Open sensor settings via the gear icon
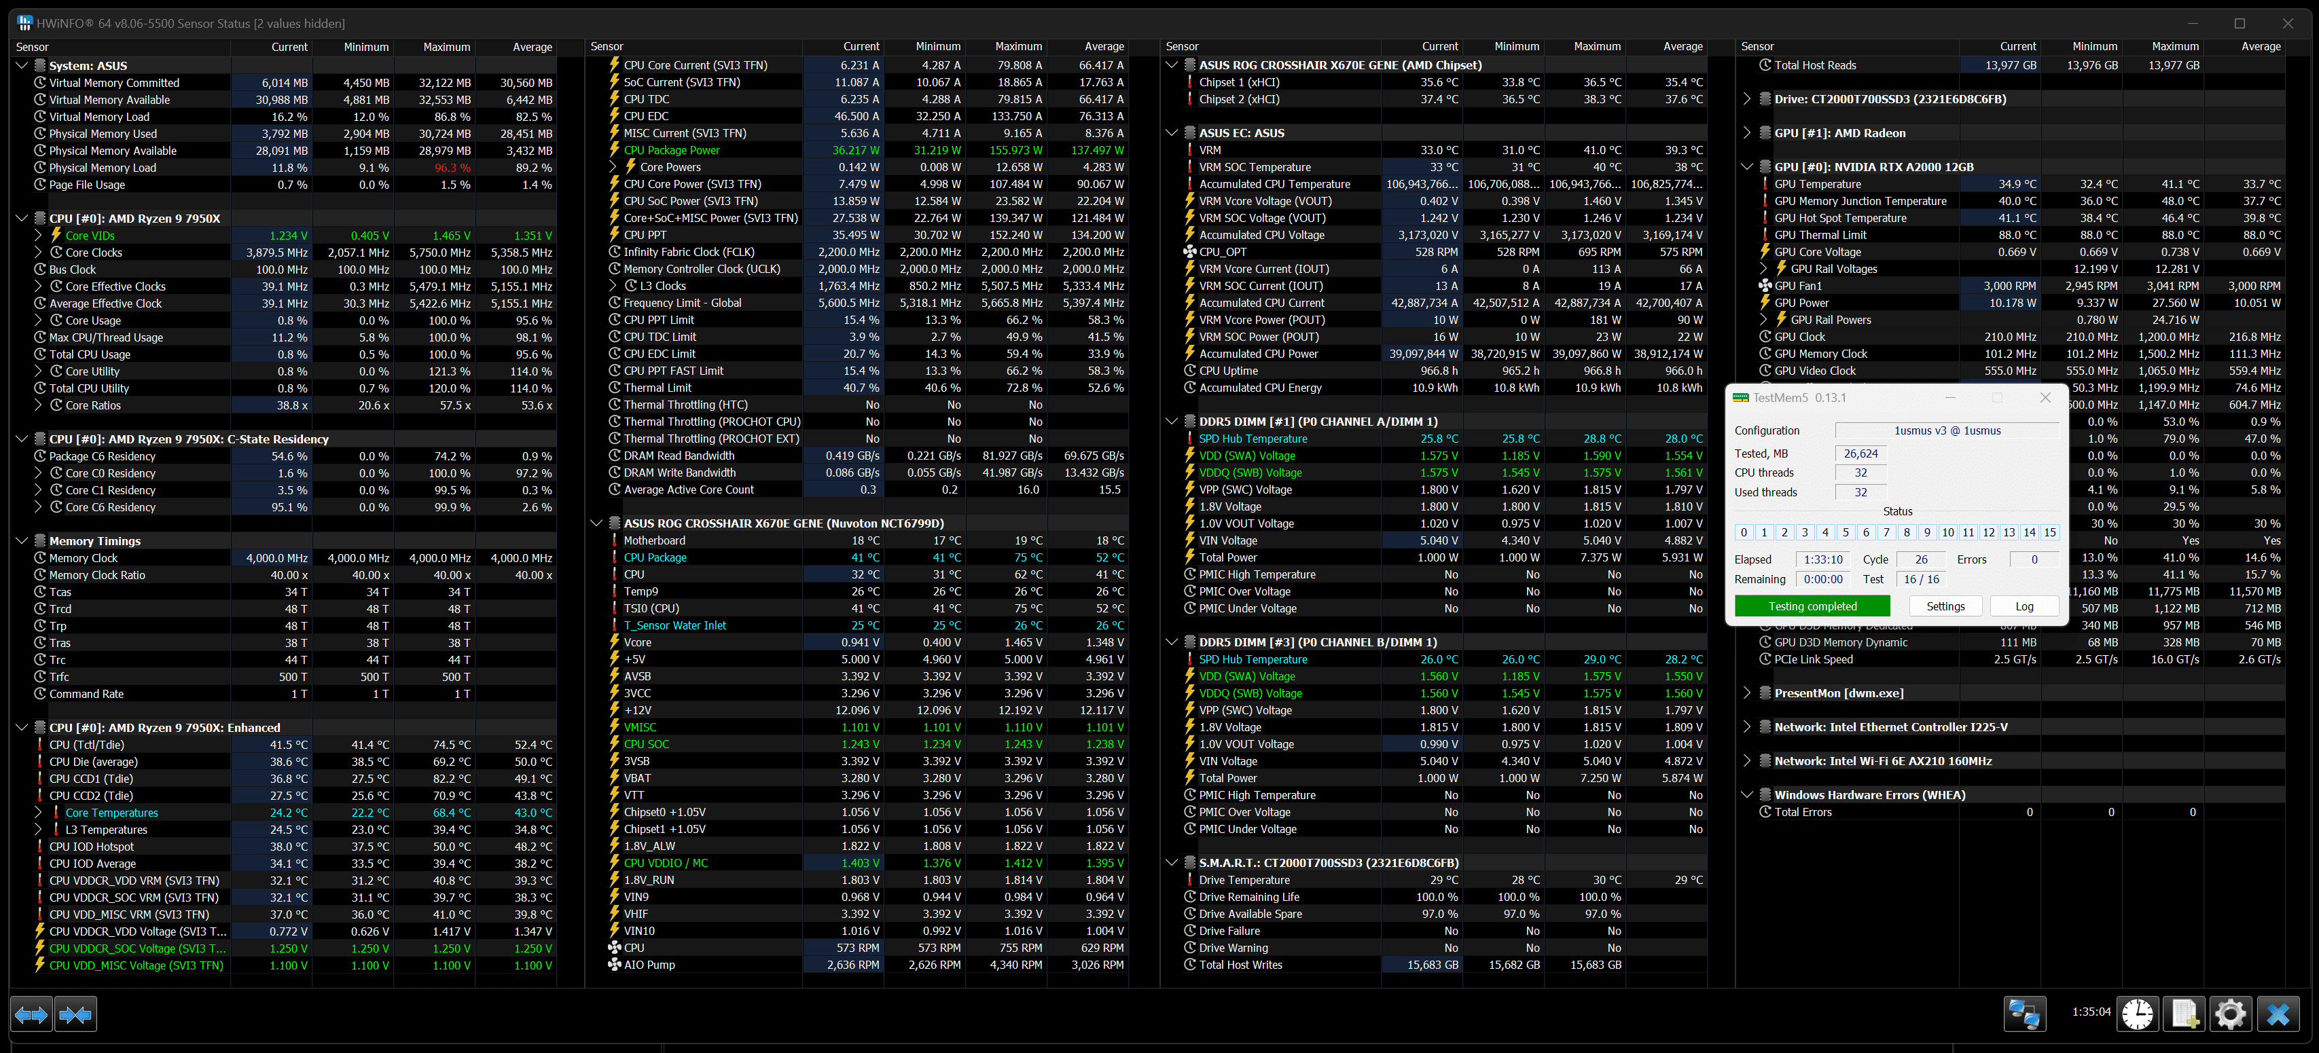 [2230, 1014]
